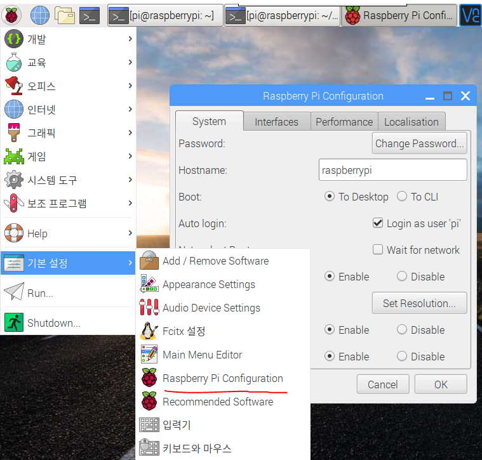Click the 보조 프로그램 pocket knife icon
This screenshot has width=482, height=460.
(x=13, y=203)
